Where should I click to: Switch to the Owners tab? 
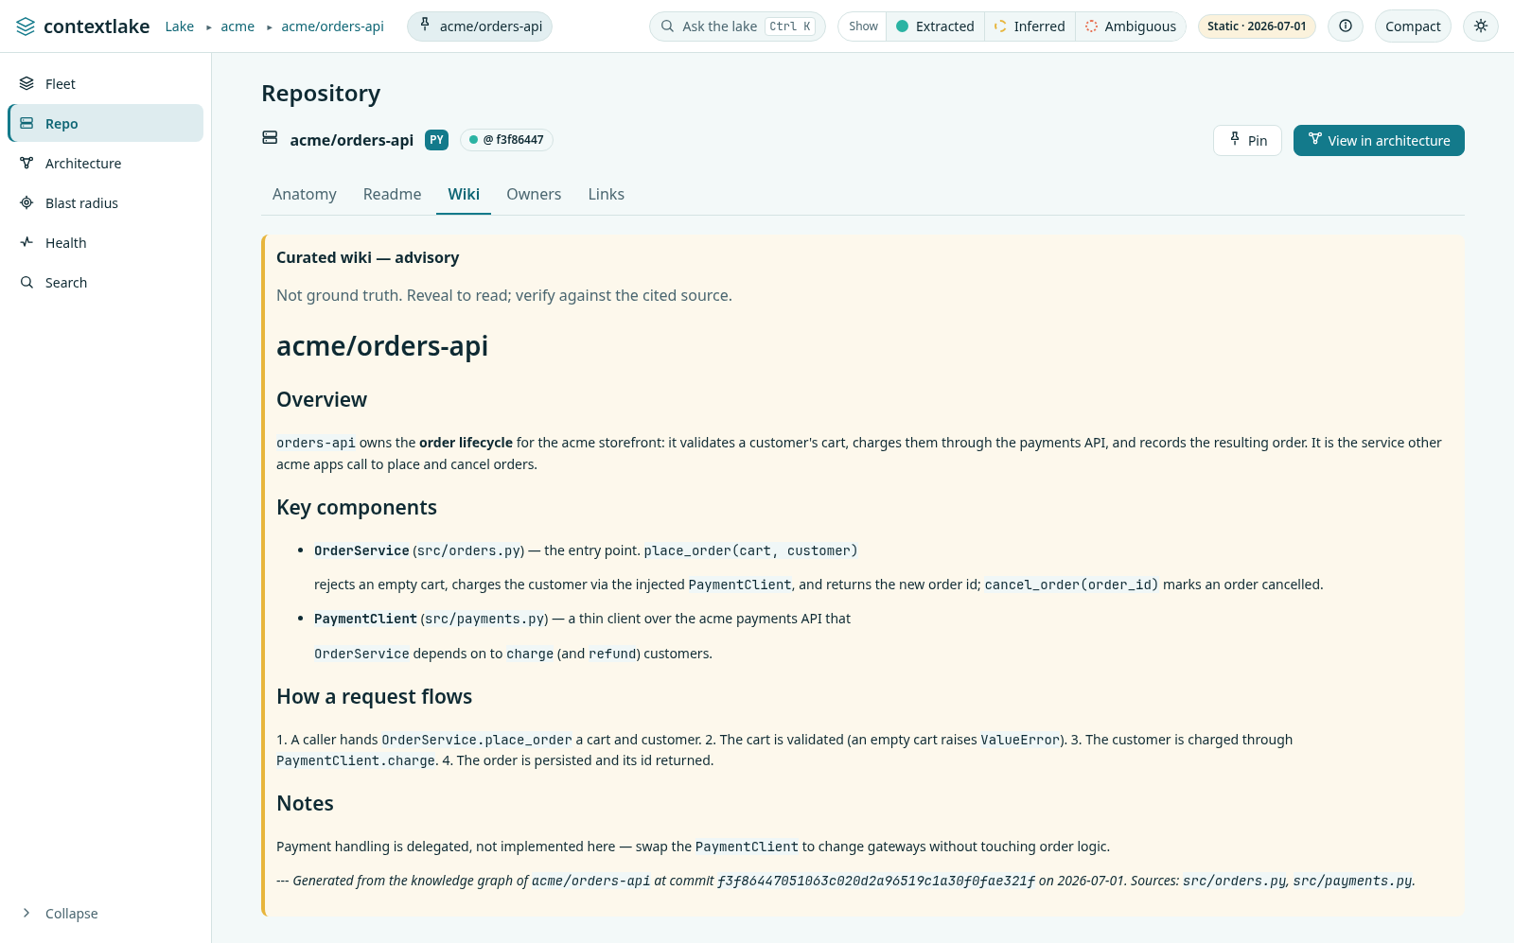[x=534, y=194]
